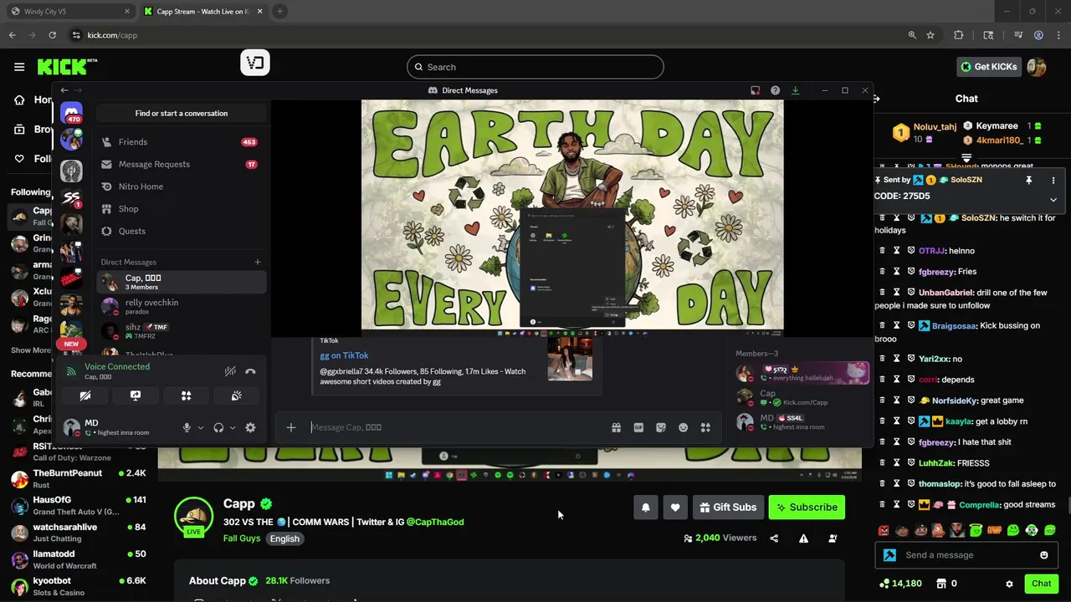Open watchsarahlive recommended channel

[79, 533]
